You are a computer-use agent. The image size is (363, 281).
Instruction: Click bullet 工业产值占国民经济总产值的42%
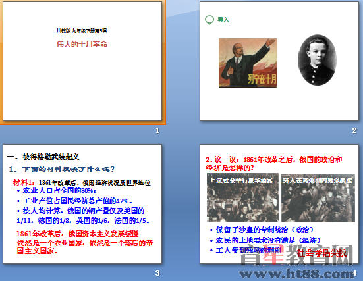pyautogui.click(x=74, y=201)
